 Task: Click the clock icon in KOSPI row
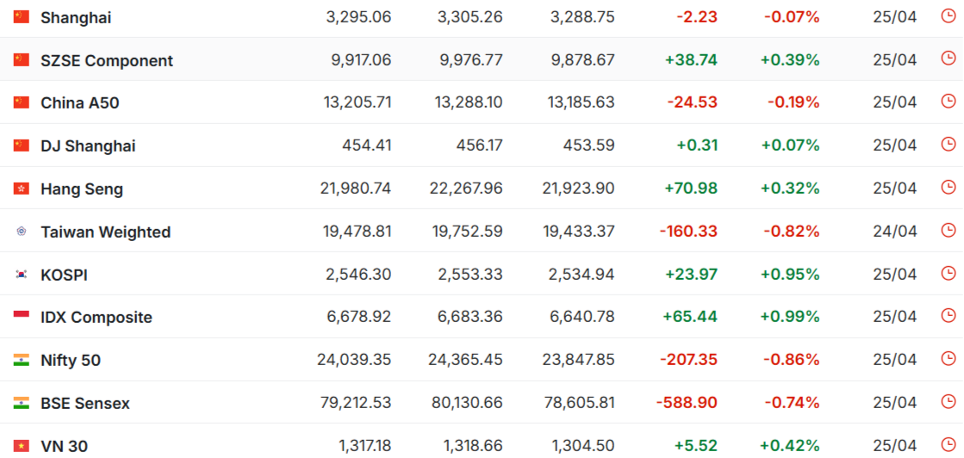point(948,273)
